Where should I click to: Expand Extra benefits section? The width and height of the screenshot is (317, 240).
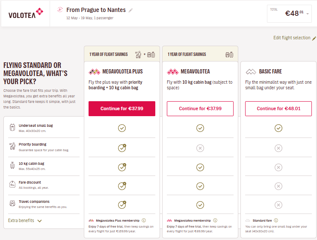click(x=25, y=221)
